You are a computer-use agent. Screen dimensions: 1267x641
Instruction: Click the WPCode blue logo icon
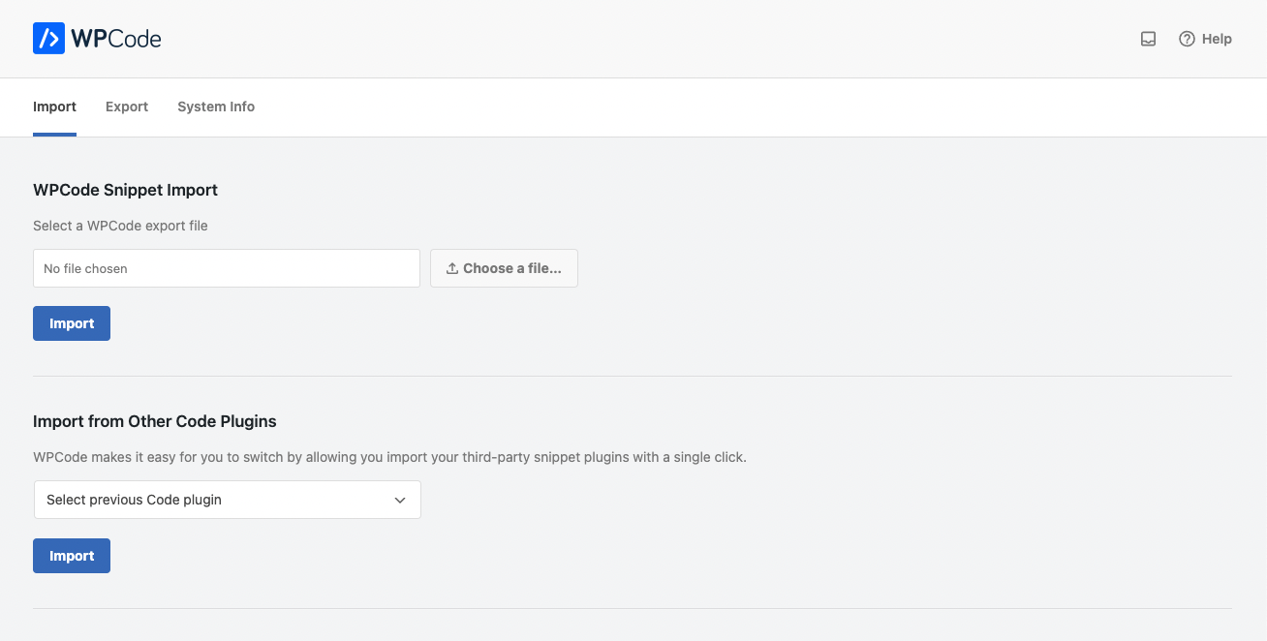[48, 39]
